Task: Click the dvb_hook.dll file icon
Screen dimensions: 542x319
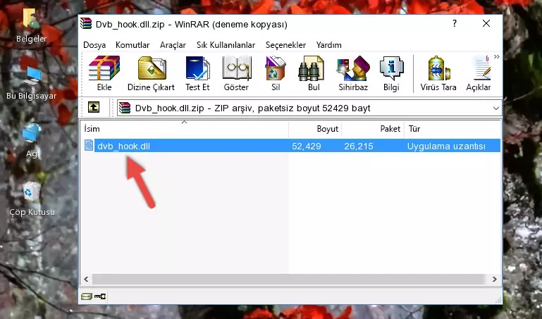Action: pyautogui.click(x=89, y=145)
